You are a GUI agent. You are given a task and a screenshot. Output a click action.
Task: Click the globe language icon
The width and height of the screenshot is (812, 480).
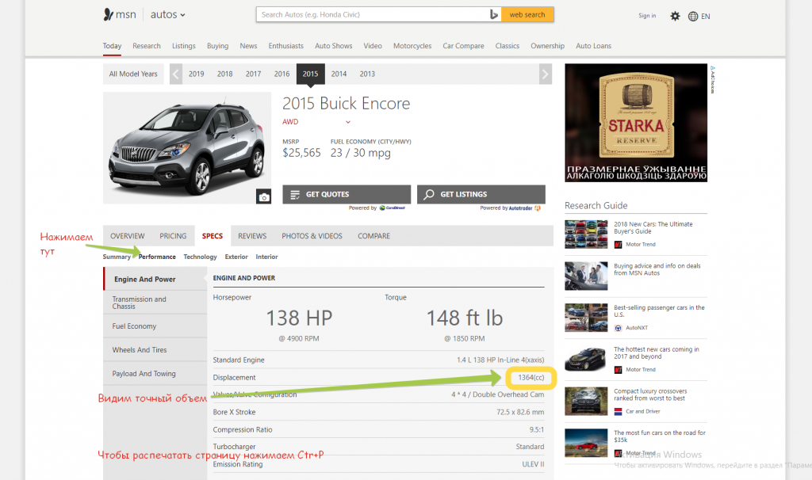pos(693,16)
